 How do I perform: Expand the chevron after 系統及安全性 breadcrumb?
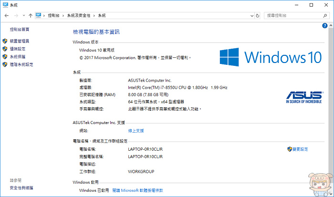click(x=94, y=16)
